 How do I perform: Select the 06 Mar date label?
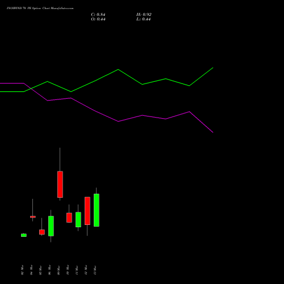[49, 270]
